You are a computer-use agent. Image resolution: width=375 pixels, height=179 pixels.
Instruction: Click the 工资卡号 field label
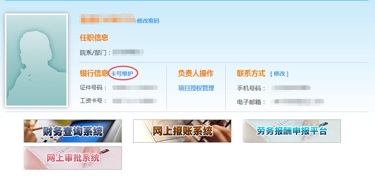(x=91, y=101)
